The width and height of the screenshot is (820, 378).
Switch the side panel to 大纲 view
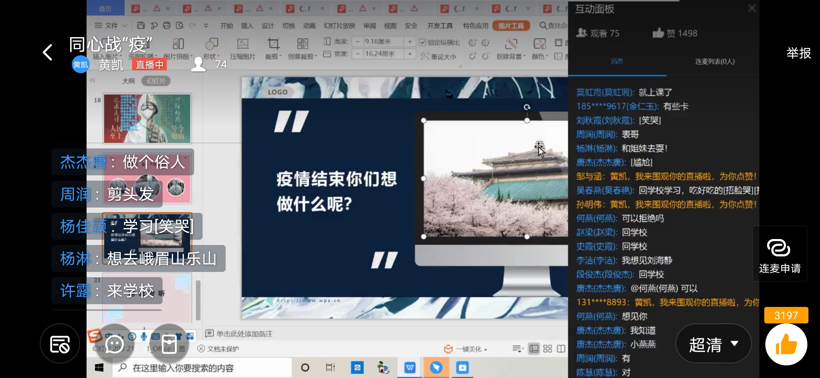point(128,81)
